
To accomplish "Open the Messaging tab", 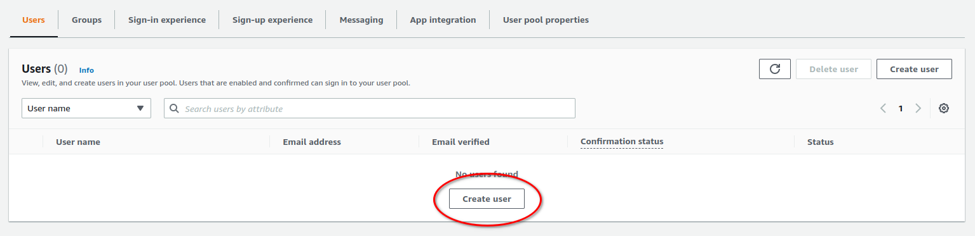I will 361,20.
